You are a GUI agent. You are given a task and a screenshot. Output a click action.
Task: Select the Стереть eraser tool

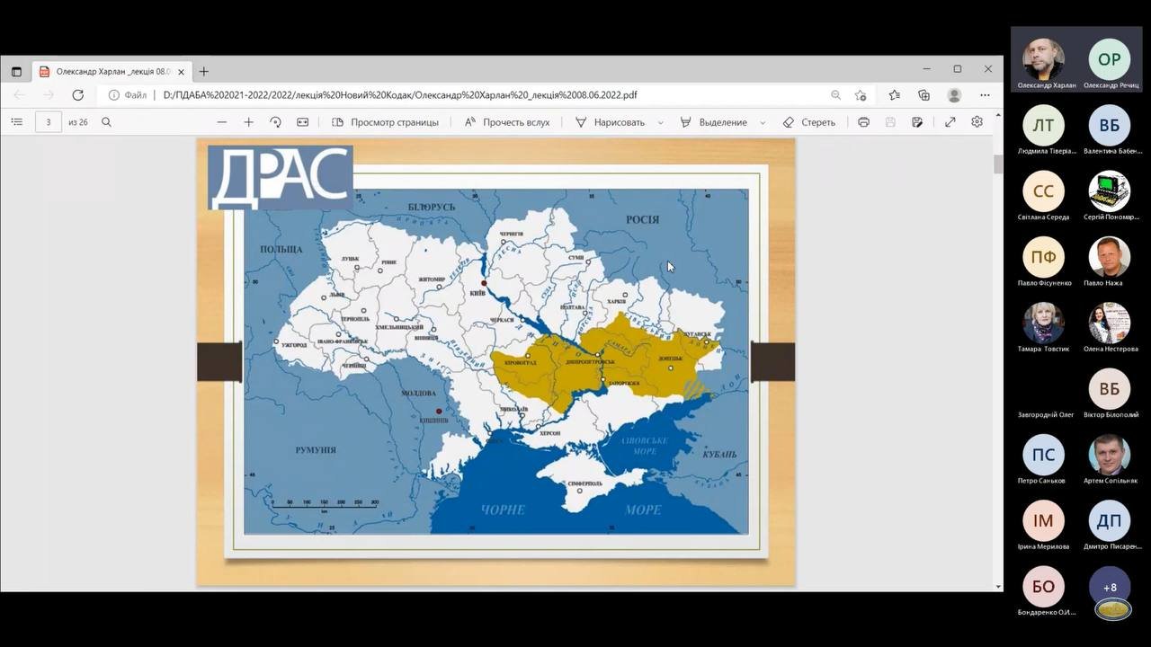[x=808, y=122]
